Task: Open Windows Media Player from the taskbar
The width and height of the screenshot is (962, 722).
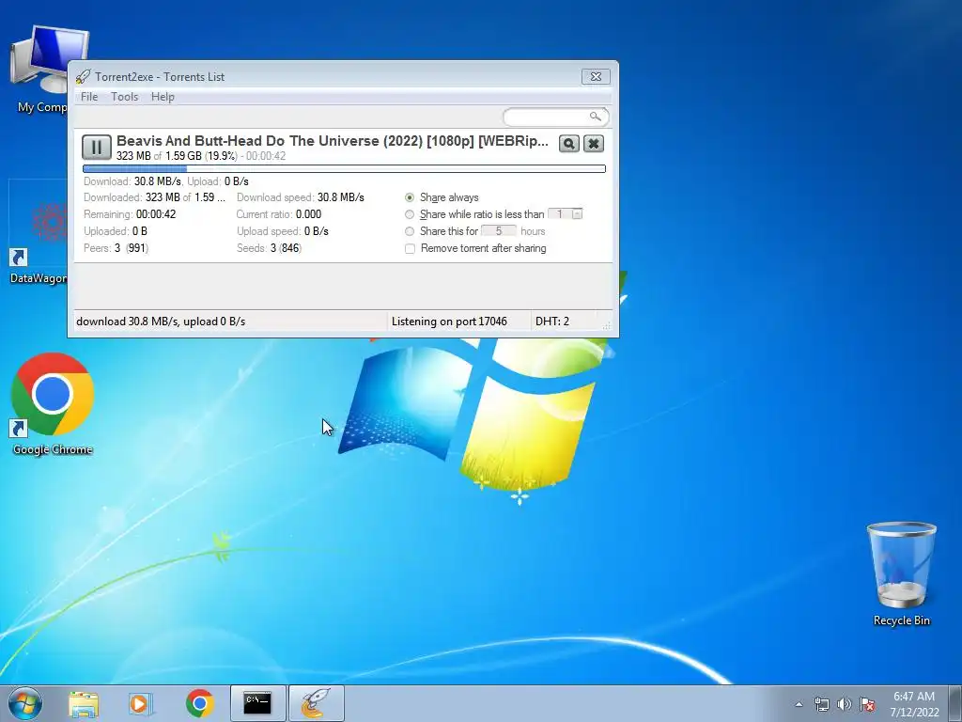Action: (x=140, y=703)
